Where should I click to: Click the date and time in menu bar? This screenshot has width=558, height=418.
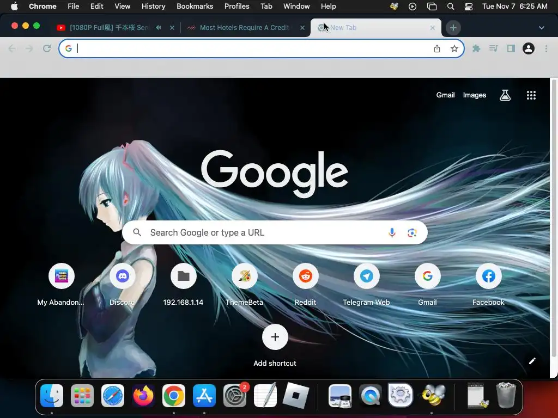point(514,6)
